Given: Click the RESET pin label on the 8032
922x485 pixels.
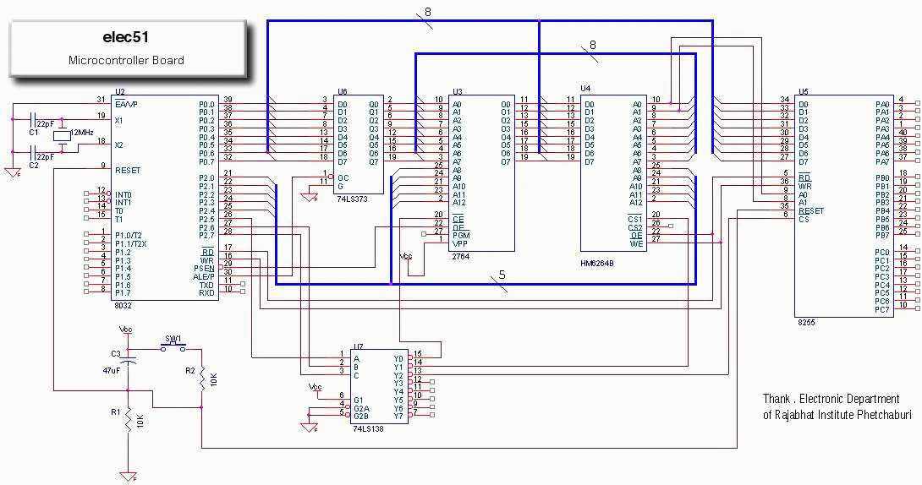Looking at the screenshot, I should point(128,169).
